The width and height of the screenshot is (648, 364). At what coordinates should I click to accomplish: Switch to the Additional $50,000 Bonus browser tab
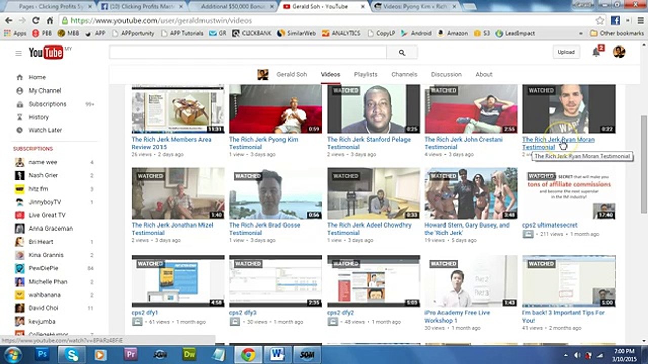[x=232, y=6]
